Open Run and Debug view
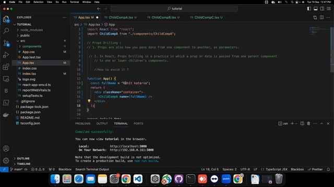334x187 pixels. click(6, 55)
